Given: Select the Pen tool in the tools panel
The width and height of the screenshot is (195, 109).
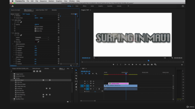Looking at the screenshot, I should [x=76, y=84].
